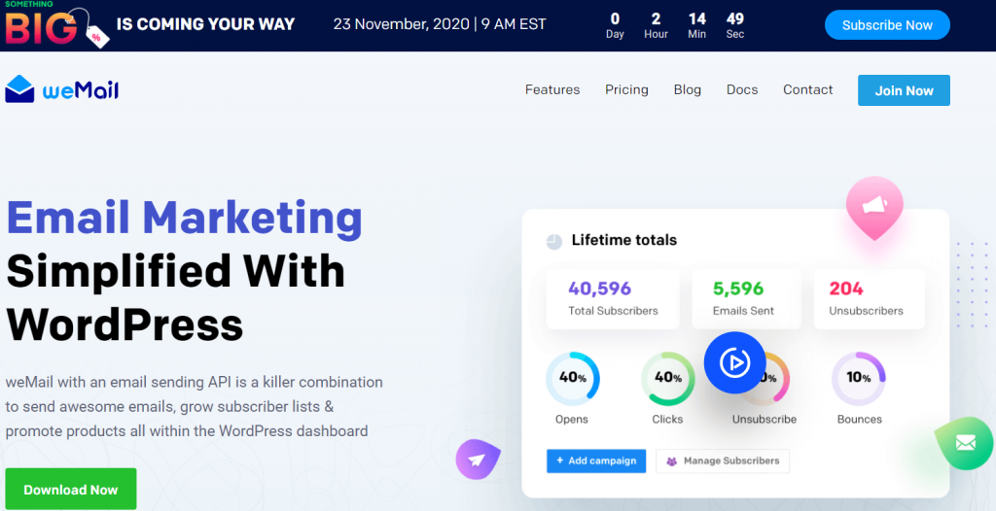The height and width of the screenshot is (511, 996).
Task: Click the weMail envelope logo icon
Action: point(19,89)
